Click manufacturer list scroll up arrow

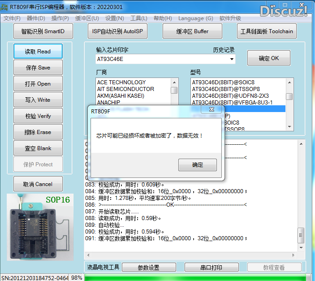click(x=174, y=82)
